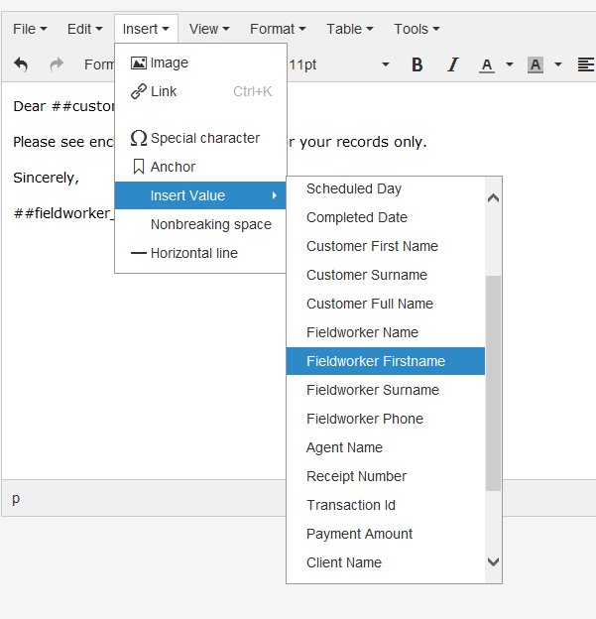Insert an Anchor bookmark
The image size is (596, 619).
point(173,167)
